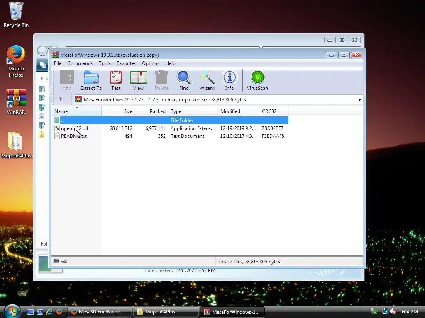Open the Commands menu
The width and height of the screenshot is (425, 318).
click(x=80, y=63)
